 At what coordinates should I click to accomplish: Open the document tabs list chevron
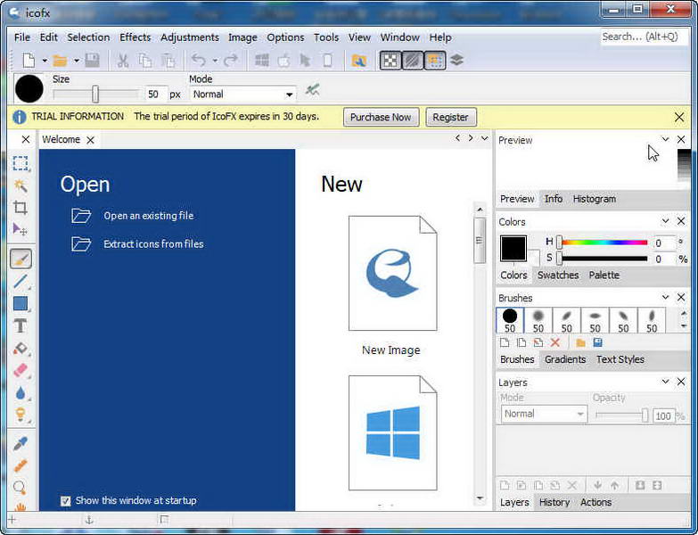(484, 138)
